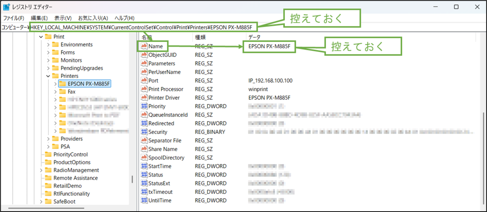Click the QueueInstanceId string icon
Viewport: 487px width, 212px height.
pyautogui.click(x=144, y=115)
